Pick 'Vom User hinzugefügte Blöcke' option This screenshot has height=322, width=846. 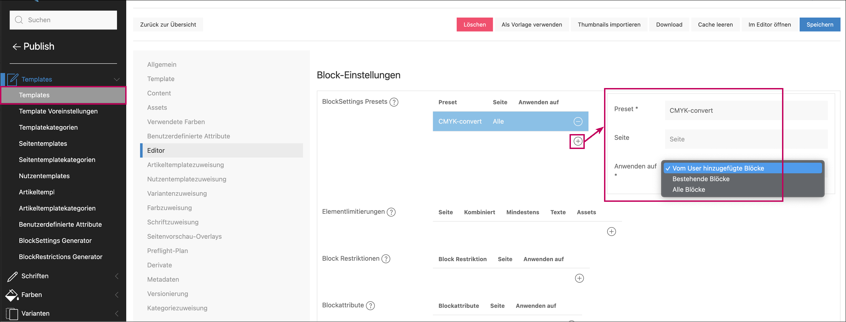(718, 168)
